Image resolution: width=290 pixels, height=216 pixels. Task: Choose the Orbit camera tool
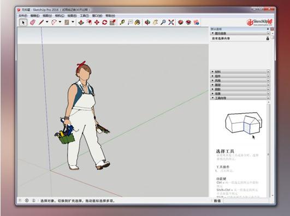[147, 22]
